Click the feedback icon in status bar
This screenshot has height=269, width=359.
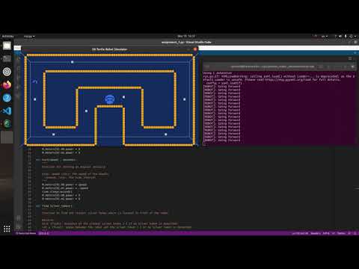tap(349, 233)
